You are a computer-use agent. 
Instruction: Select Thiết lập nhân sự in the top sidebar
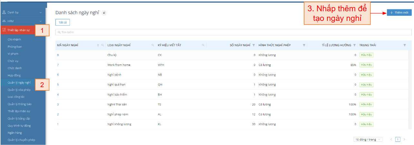click(19, 30)
